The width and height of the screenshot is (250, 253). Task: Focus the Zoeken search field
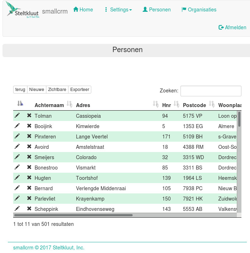click(x=211, y=91)
